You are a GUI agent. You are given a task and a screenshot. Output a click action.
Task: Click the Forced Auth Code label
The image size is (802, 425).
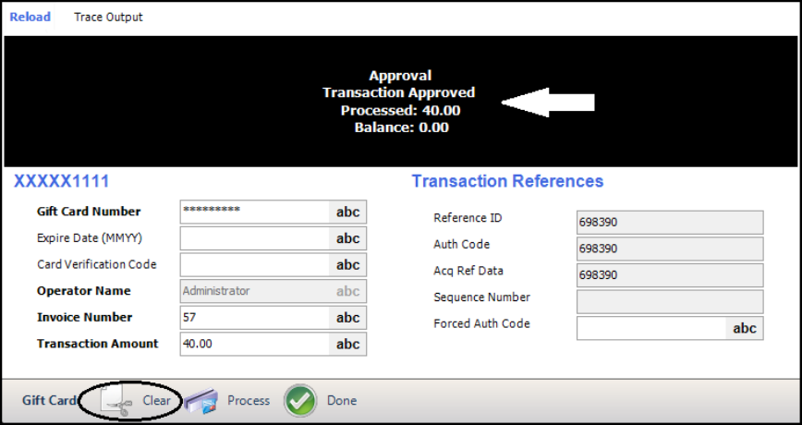coord(481,323)
